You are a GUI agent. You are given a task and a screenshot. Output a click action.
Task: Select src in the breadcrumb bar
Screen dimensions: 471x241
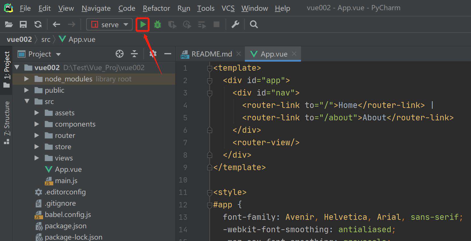(x=46, y=39)
